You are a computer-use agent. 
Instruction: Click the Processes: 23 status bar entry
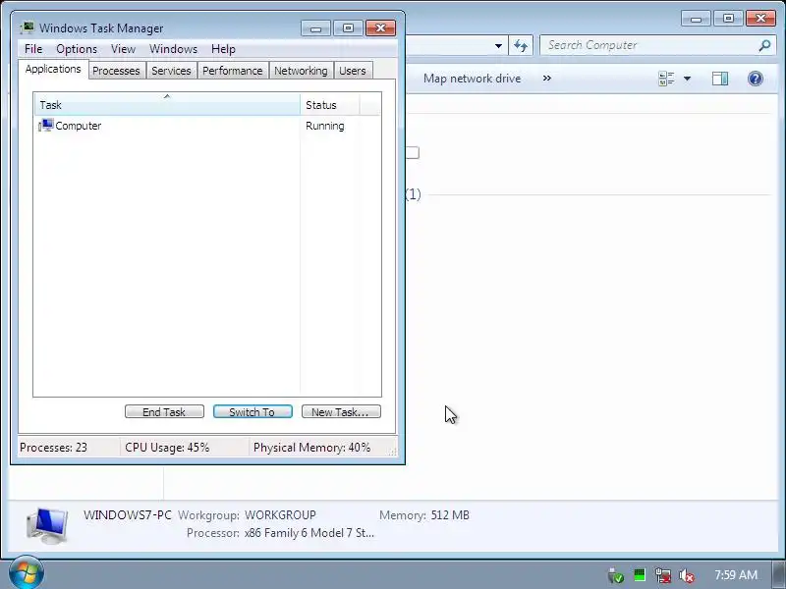[54, 448]
